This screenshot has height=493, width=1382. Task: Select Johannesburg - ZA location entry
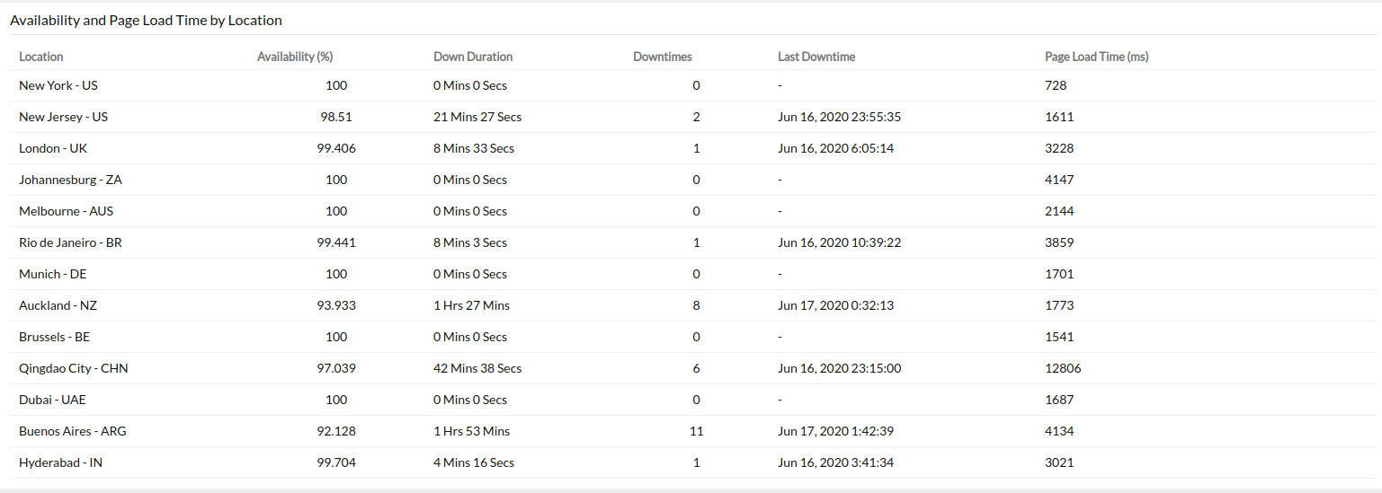(70, 180)
